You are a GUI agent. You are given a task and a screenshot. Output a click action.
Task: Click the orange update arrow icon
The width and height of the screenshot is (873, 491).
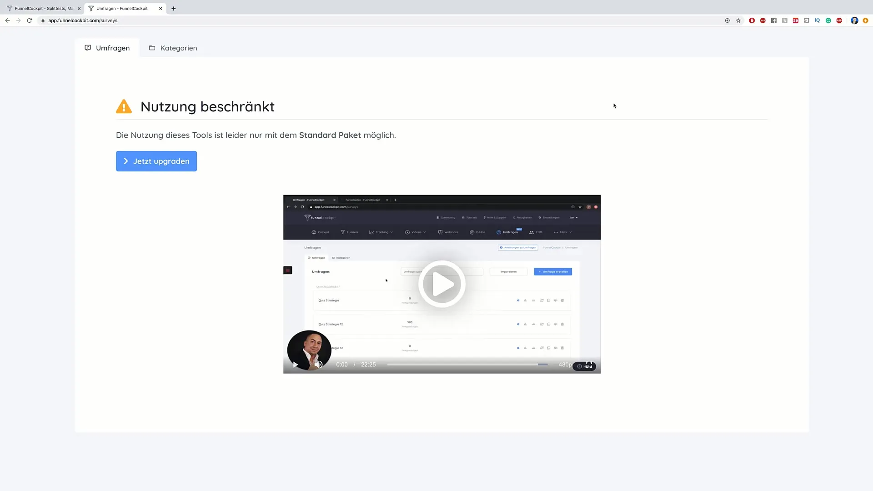(866, 20)
